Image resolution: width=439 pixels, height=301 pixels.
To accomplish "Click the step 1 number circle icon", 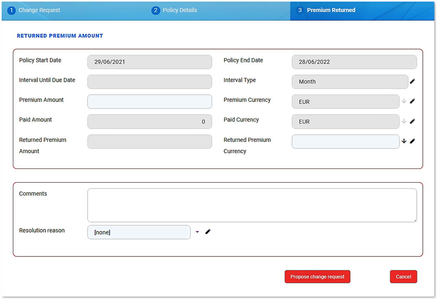I will coord(11,11).
